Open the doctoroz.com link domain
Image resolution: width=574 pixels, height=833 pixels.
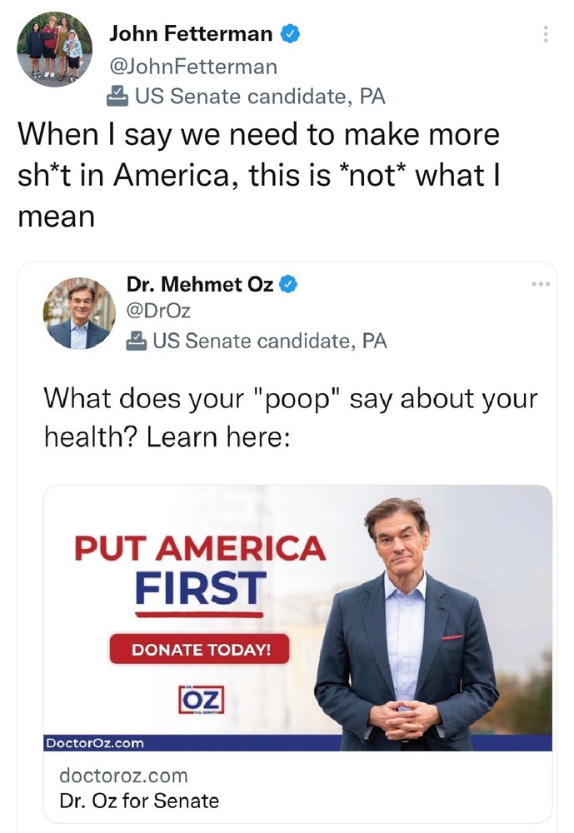pyautogui.click(x=123, y=776)
